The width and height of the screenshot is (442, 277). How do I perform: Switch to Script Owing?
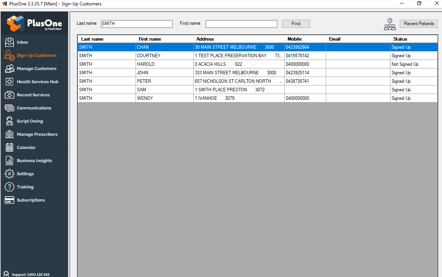pyautogui.click(x=30, y=121)
